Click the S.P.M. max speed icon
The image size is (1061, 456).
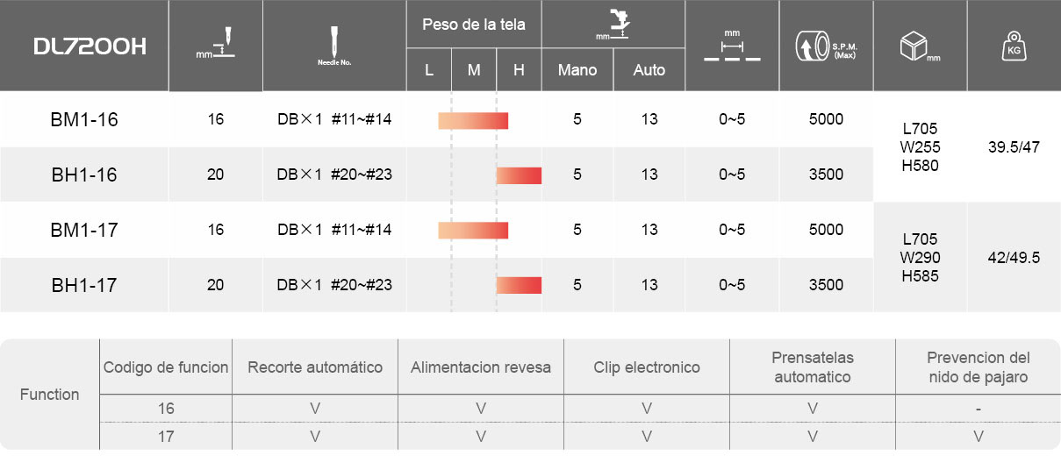[x=826, y=46]
